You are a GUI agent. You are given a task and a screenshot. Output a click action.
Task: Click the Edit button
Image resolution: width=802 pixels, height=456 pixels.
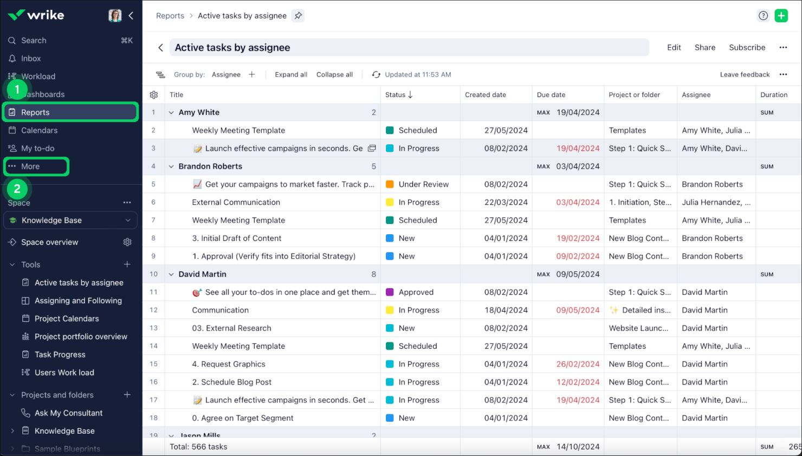pos(674,47)
